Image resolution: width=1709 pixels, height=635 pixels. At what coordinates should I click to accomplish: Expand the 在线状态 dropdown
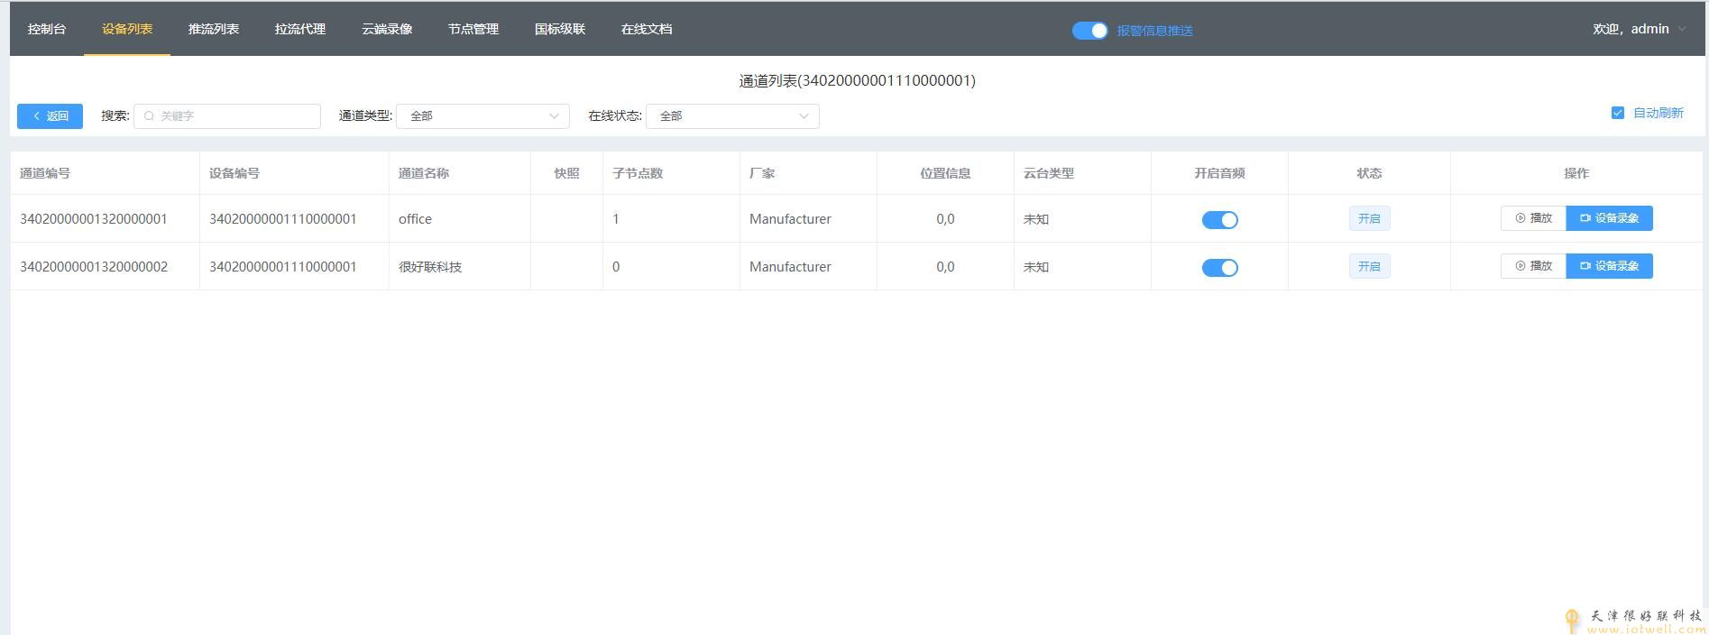(x=732, y=115)
